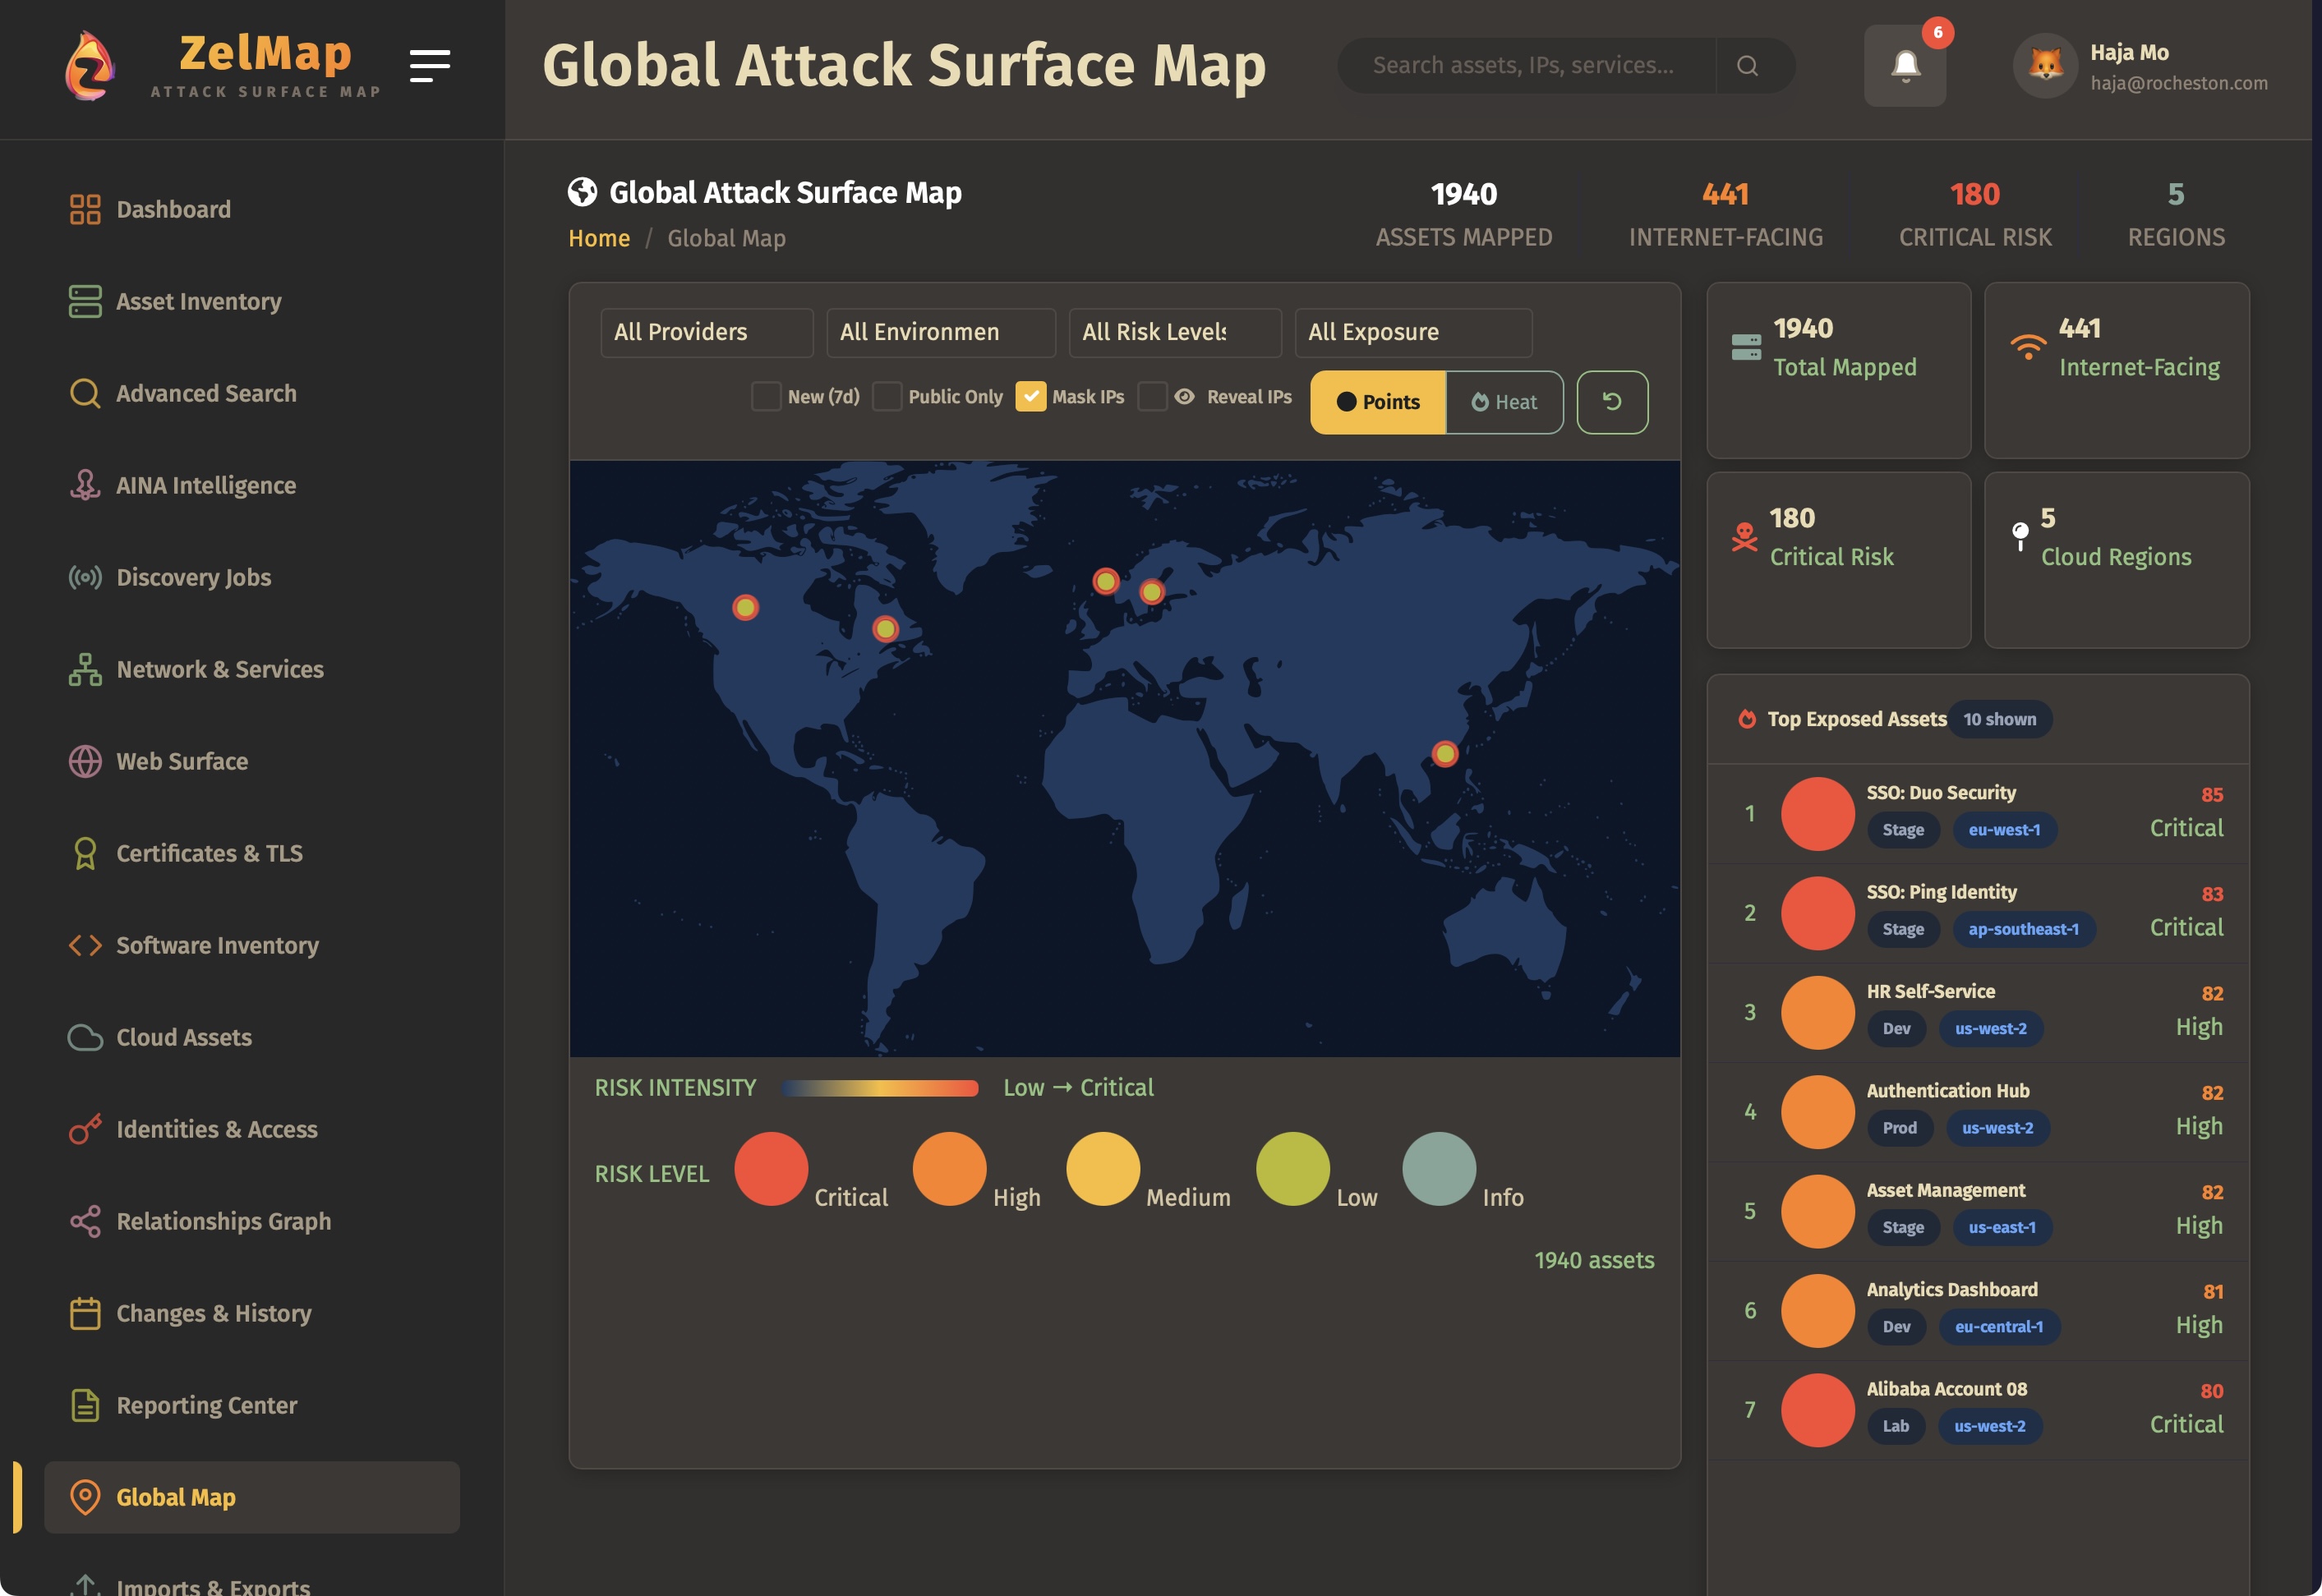Open the All Exposure dropdown
Image resolution: width=2322 pixels, height=1596 pixels.
[x=1413, y=332]
